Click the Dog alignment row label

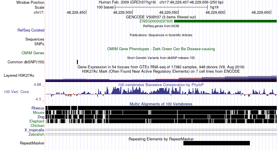pyautogui.click(x=41, y=117)
